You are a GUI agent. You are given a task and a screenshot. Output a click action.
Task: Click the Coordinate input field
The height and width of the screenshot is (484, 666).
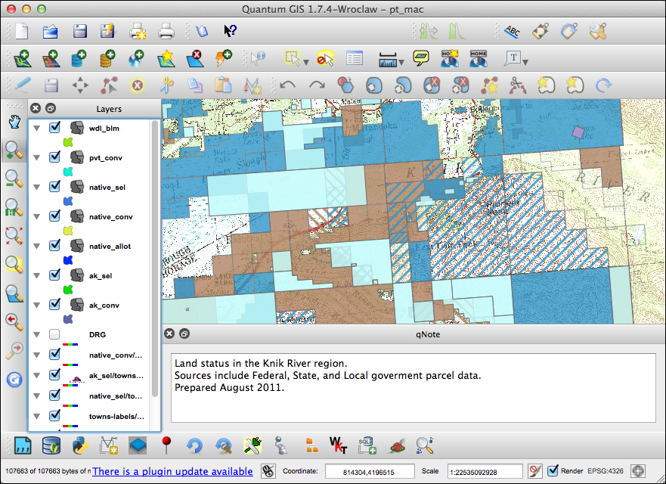(370, 472)
